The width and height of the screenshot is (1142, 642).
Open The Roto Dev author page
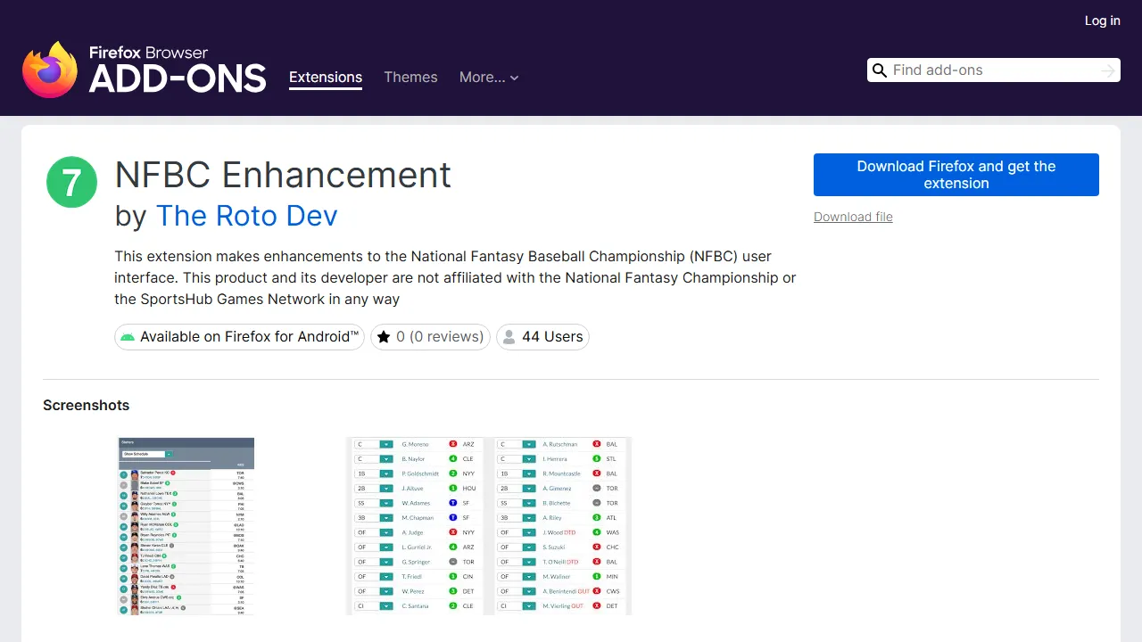tap(246, 216)
